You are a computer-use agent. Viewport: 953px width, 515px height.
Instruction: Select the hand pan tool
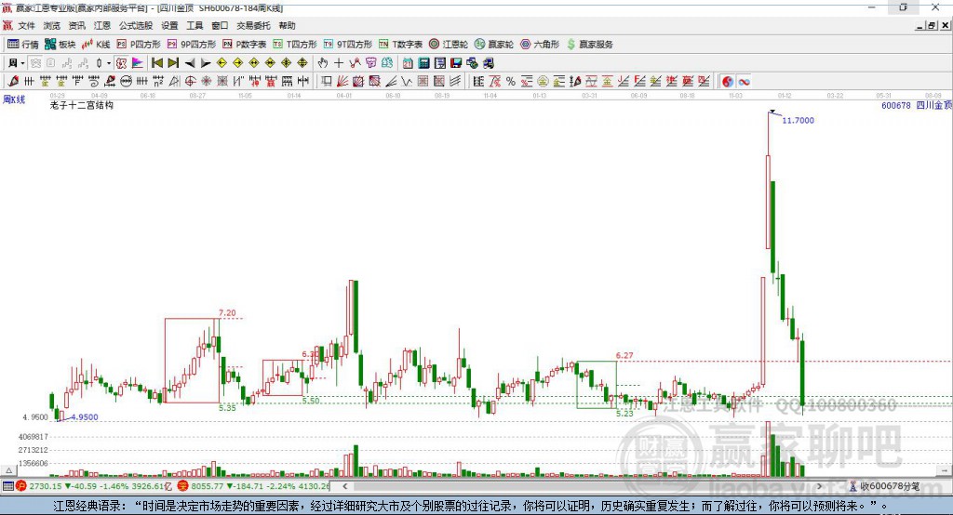322,63
